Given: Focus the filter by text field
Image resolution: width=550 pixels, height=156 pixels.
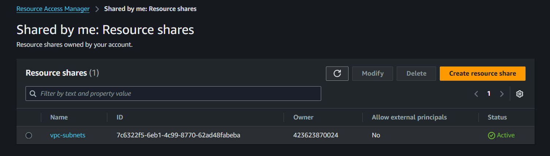Looking at the screenshot, I should click(x=173, y=94).
